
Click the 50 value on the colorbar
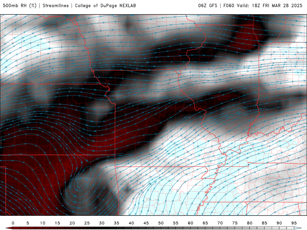click(161, 223)
